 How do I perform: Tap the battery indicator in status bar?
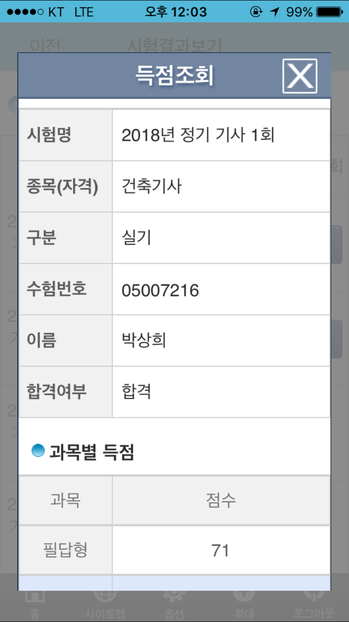click(330, 12)
